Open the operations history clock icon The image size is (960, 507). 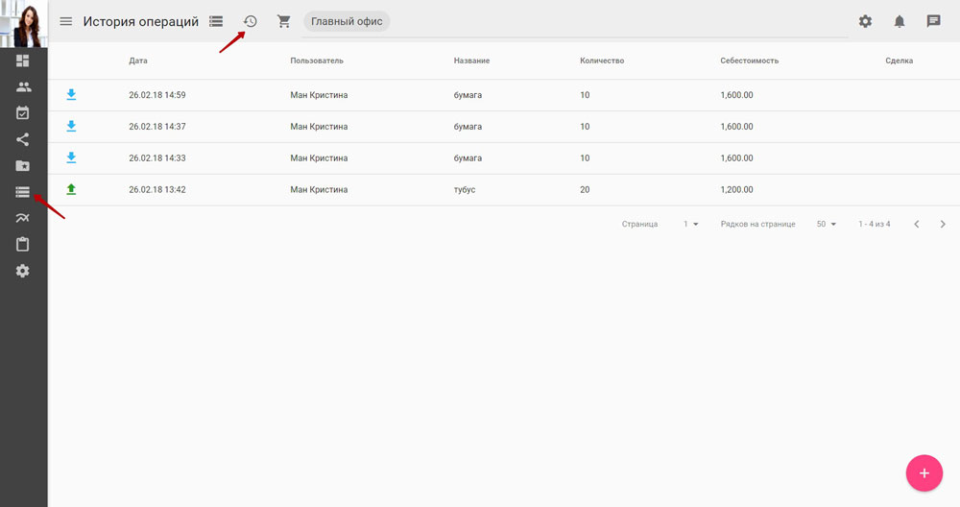point(250,21)
